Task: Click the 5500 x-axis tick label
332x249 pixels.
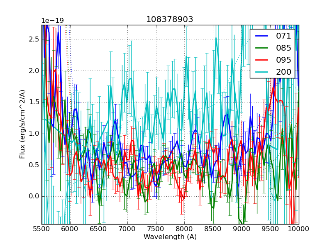Action: point(41,229)
